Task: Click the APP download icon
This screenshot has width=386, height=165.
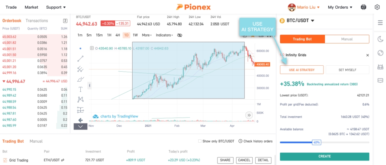Action: [364, 7]
